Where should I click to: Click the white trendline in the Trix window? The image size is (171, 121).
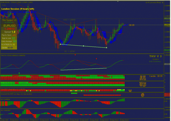coord(83,69)
